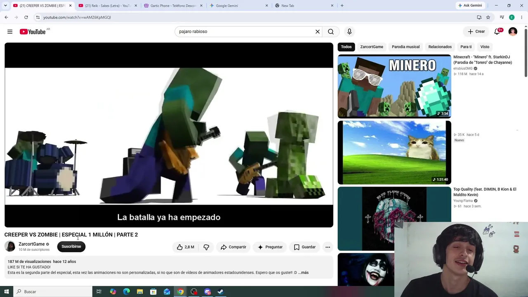The width and height of the screenshot is (528, 297).
Task: Dislike the video with thumbs down
Action: (x=206, y=247)
